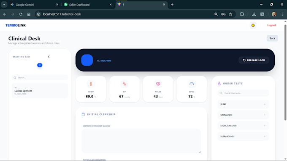This screenshot has height=161, width=287.
Task: Add the Urinalysis test
Action: tap(265, 115)
